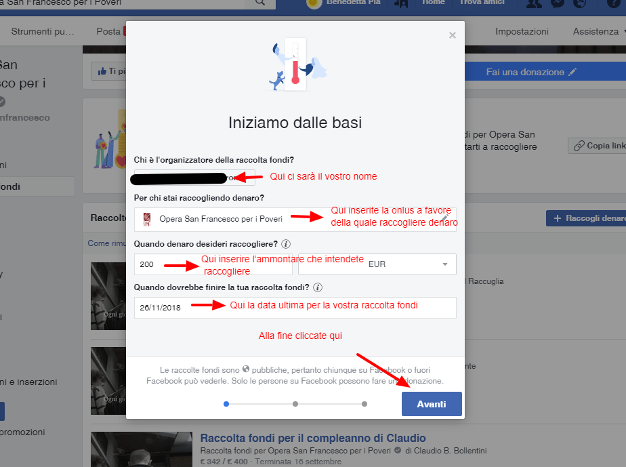
Task: Click the info icon beside 'Quando dovrebbe finire'
Action: (318, 287)
